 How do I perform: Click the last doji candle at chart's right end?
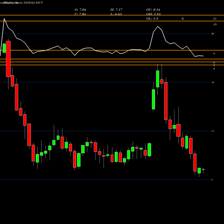click(x=203, y=169)
